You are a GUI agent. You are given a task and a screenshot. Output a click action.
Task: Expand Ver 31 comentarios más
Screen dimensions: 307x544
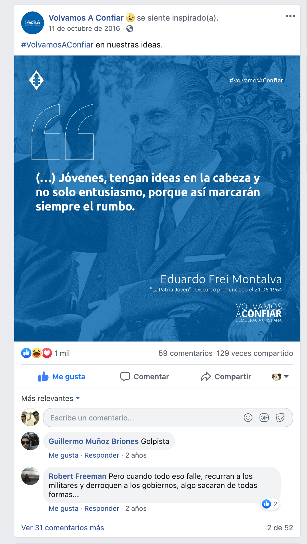click(63, 528)
